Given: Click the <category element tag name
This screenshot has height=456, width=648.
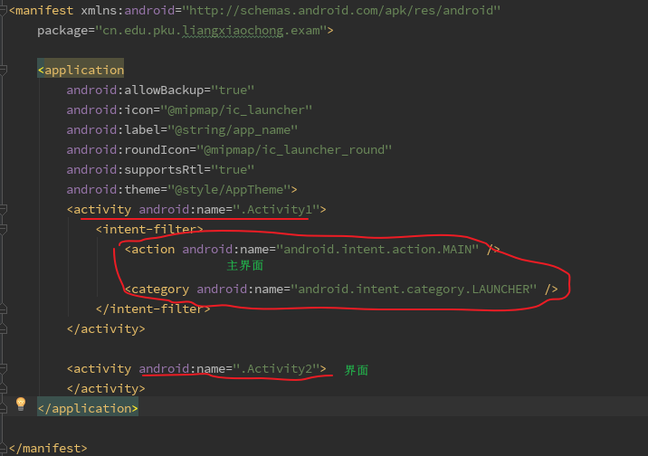Looking at the screenshot, I should (157, 290).
